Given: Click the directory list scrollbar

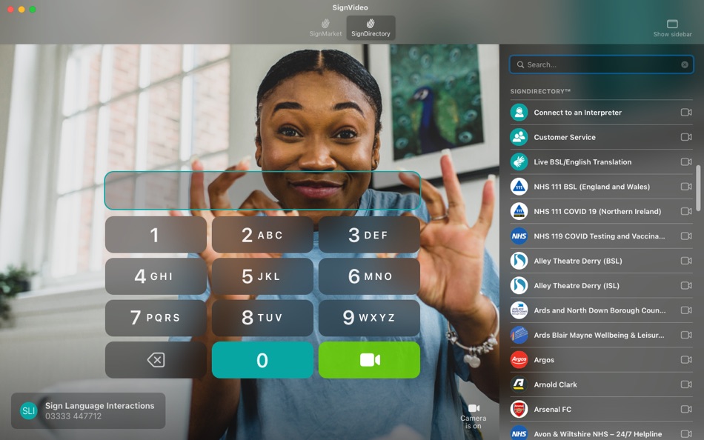Looking at the screenshot, I should click(698, 187).
